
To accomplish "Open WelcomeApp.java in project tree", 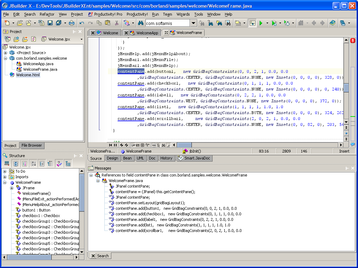I will click(x=38, y=64).
